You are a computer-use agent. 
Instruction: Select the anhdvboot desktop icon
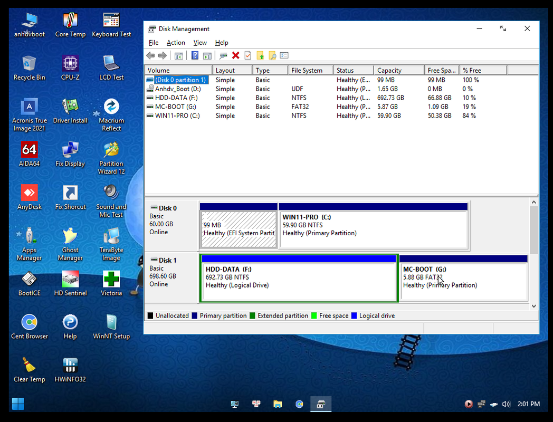point(29,25)
